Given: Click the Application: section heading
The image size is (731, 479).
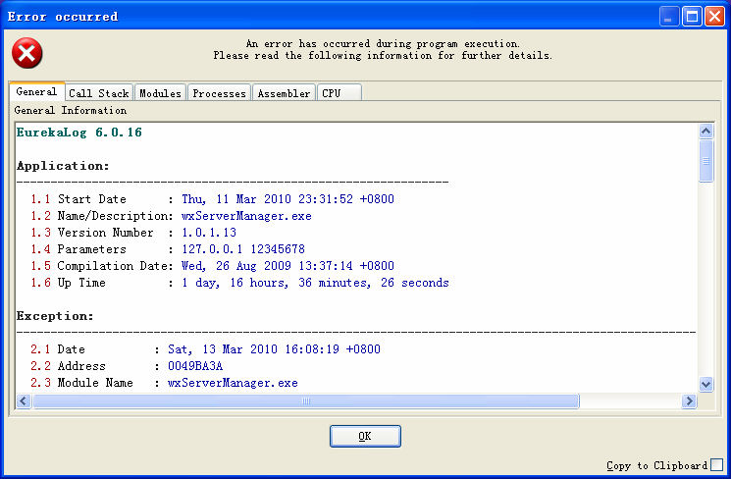Looking at the screenshot, I should (63, 166).
